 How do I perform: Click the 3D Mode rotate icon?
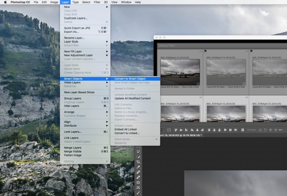click(260, 130)
